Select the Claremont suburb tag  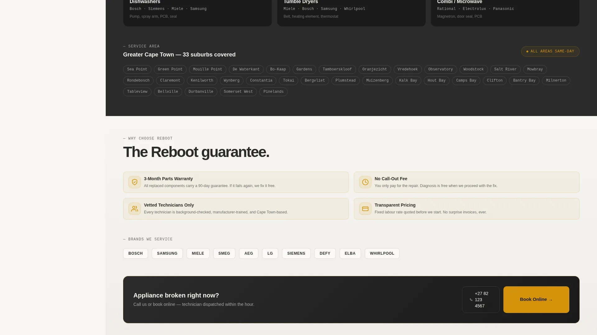point(170,81)
